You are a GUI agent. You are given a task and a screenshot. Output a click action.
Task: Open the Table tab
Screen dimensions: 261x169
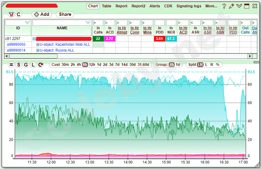point(106,6)
